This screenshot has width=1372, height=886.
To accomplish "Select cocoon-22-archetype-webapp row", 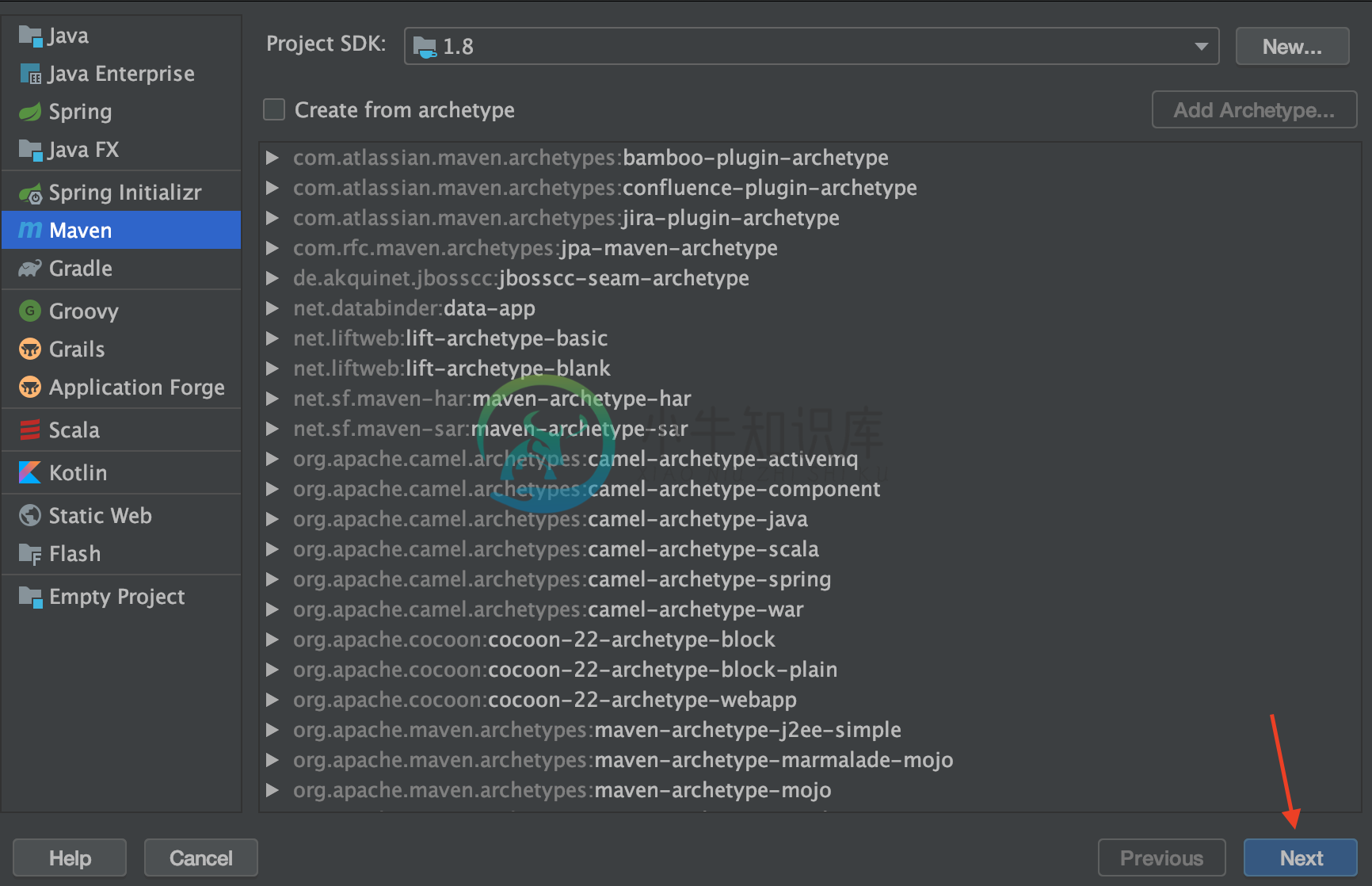I will [810, 700].
